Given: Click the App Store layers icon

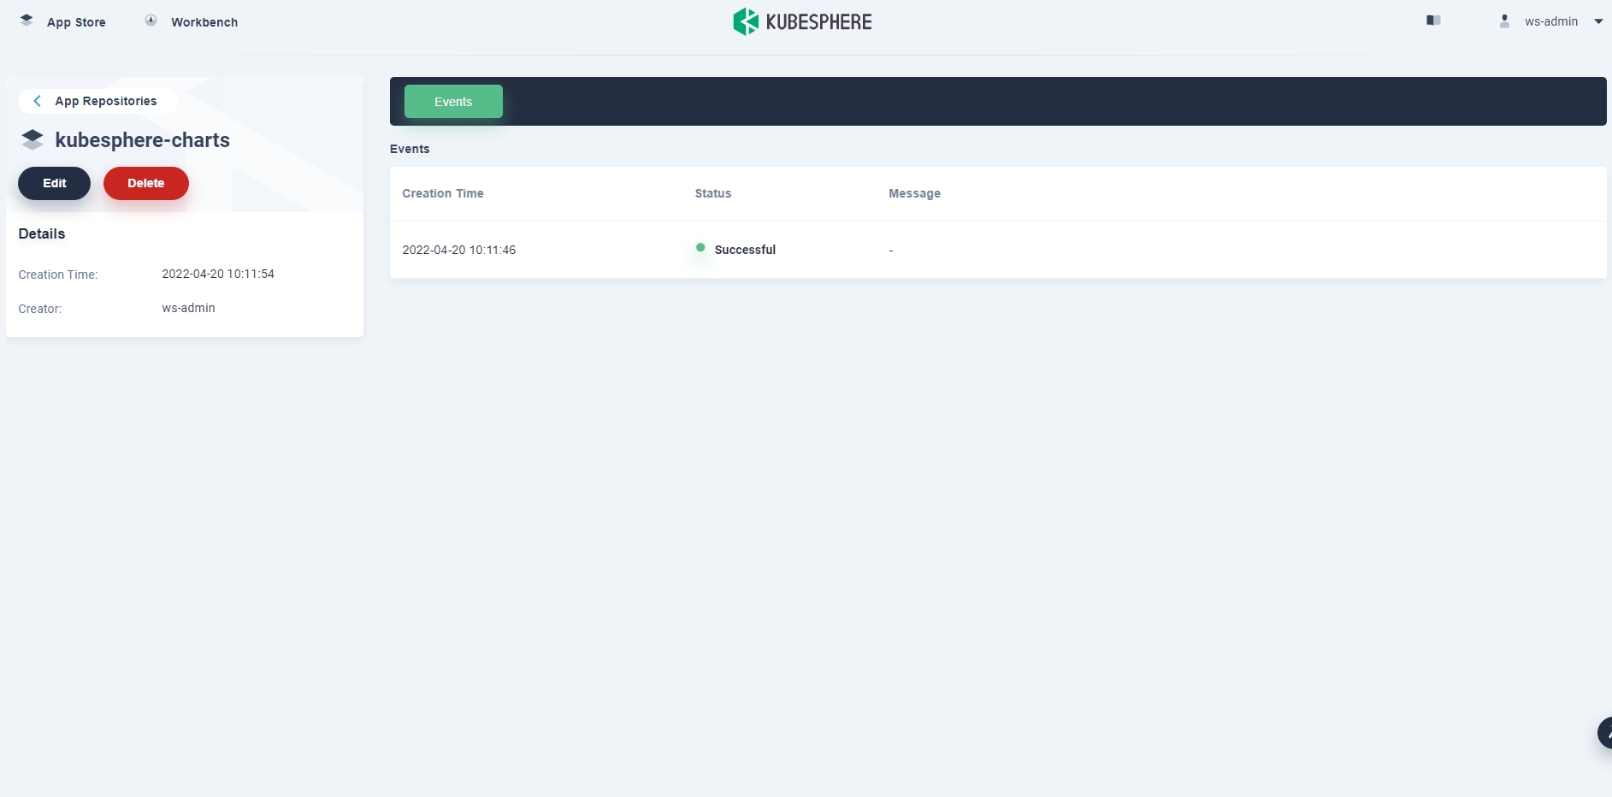Looking at the screenshot, I should click(27, 21).
